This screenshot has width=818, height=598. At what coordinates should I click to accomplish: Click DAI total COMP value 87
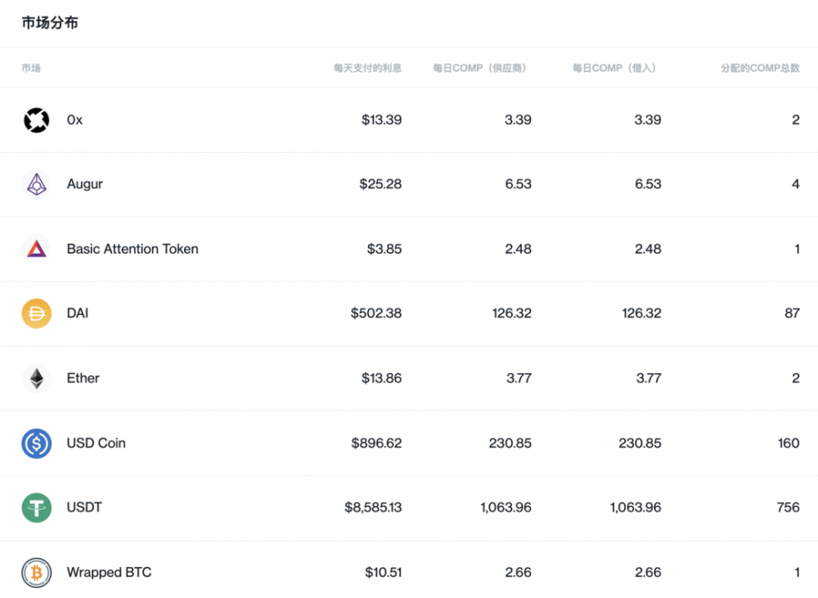coord(792,313)
